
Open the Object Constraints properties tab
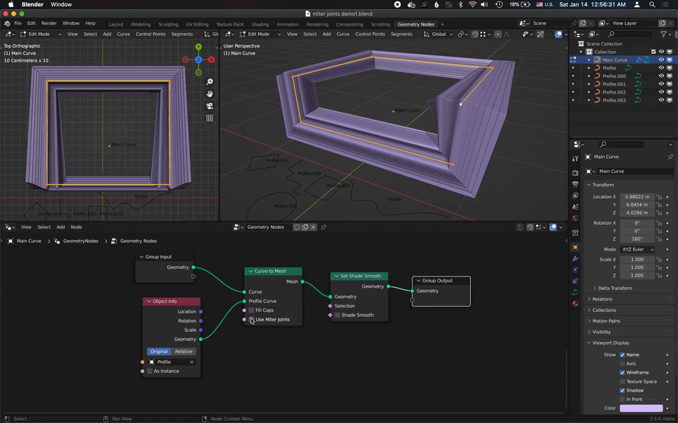coord(575,281)
